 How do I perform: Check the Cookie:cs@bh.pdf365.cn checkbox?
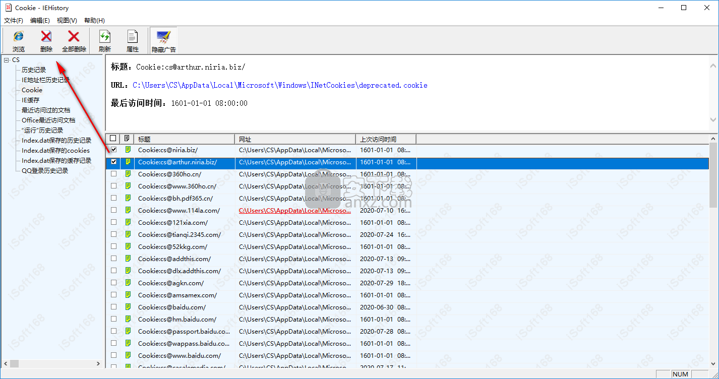coord(113,198)
